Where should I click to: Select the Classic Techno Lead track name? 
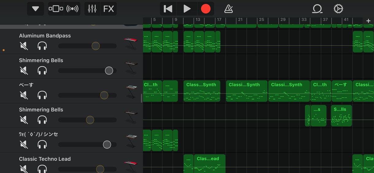(45, 159)
